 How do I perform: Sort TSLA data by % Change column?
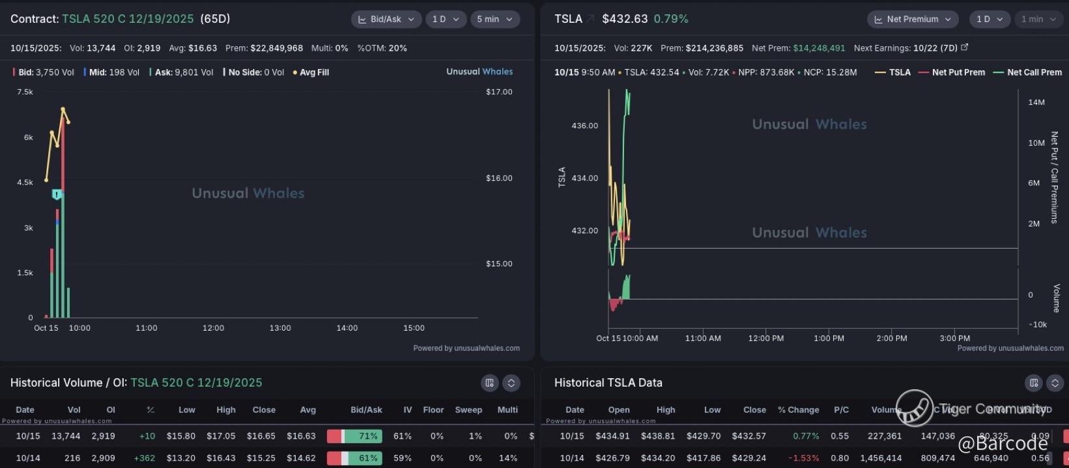798,410
